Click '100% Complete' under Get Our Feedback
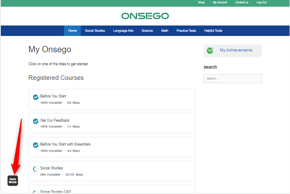The height and width of the screenshot is (194, 290). [x=51, y=127]
